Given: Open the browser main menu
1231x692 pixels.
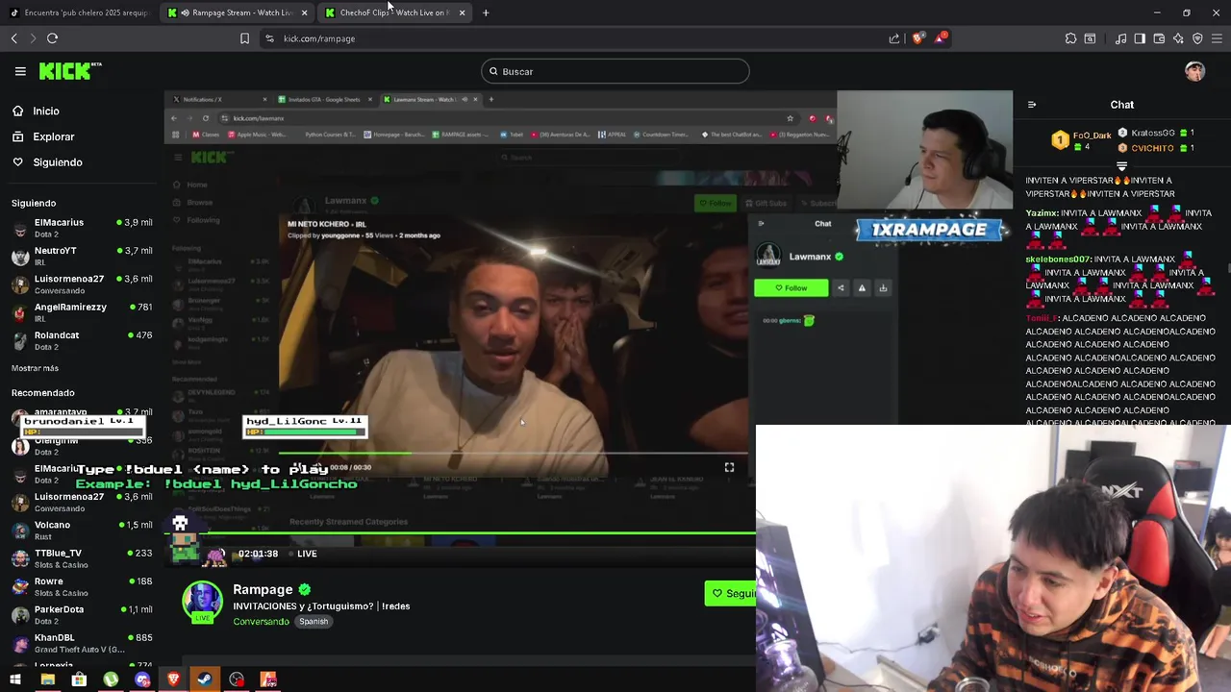Looking at the screenshot, I should click(1218, 38).
